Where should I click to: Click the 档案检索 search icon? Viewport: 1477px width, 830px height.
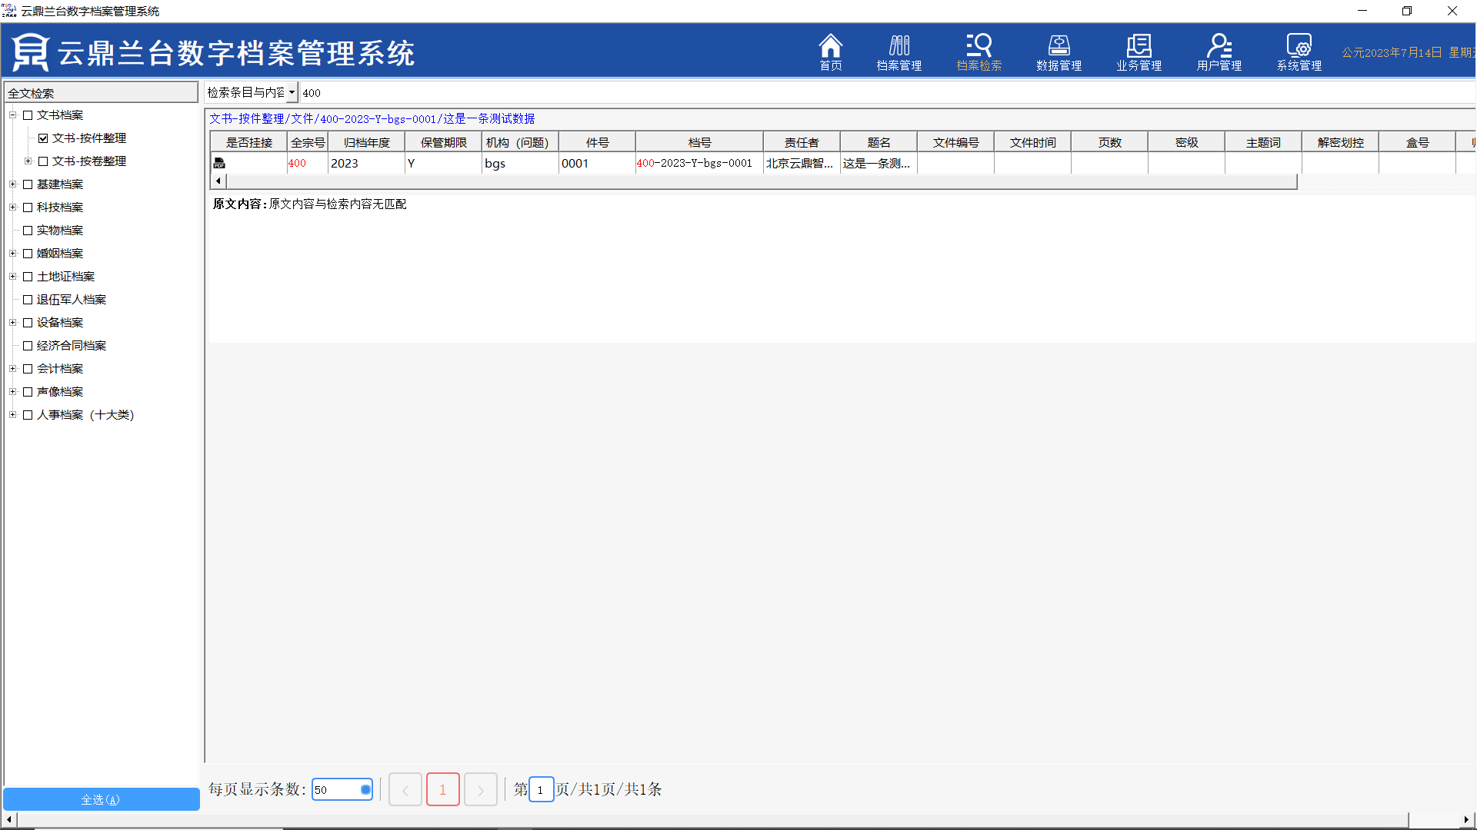tap(979, 52)
